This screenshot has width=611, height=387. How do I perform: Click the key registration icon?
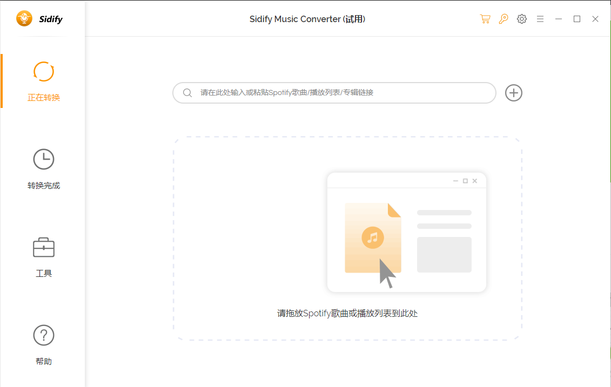[503, 19]
